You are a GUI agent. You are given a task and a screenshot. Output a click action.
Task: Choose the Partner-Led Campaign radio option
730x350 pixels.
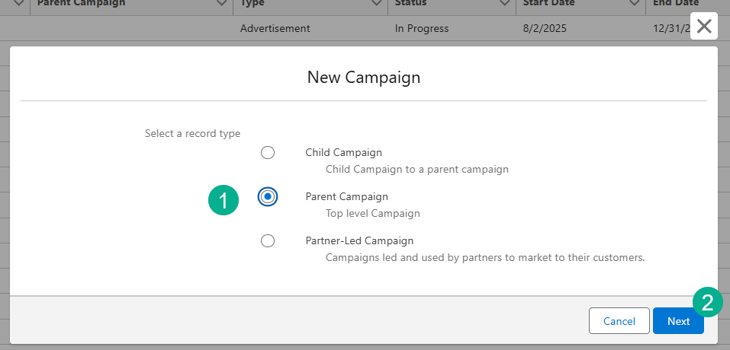coord(268,241)
